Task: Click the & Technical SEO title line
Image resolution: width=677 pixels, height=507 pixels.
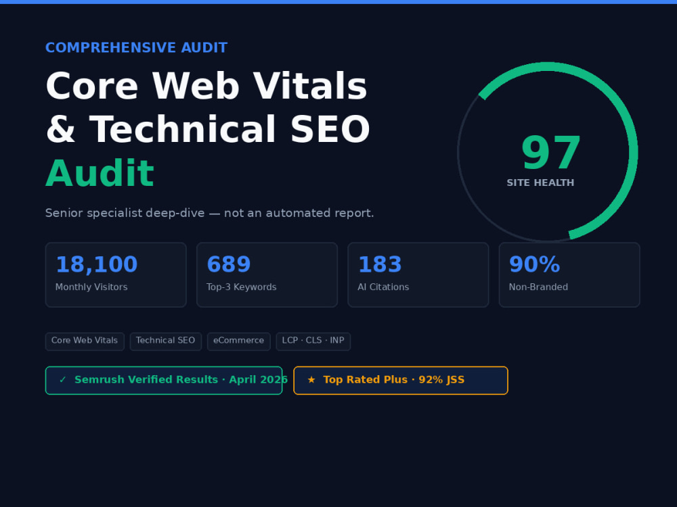Action: (208, 129)
